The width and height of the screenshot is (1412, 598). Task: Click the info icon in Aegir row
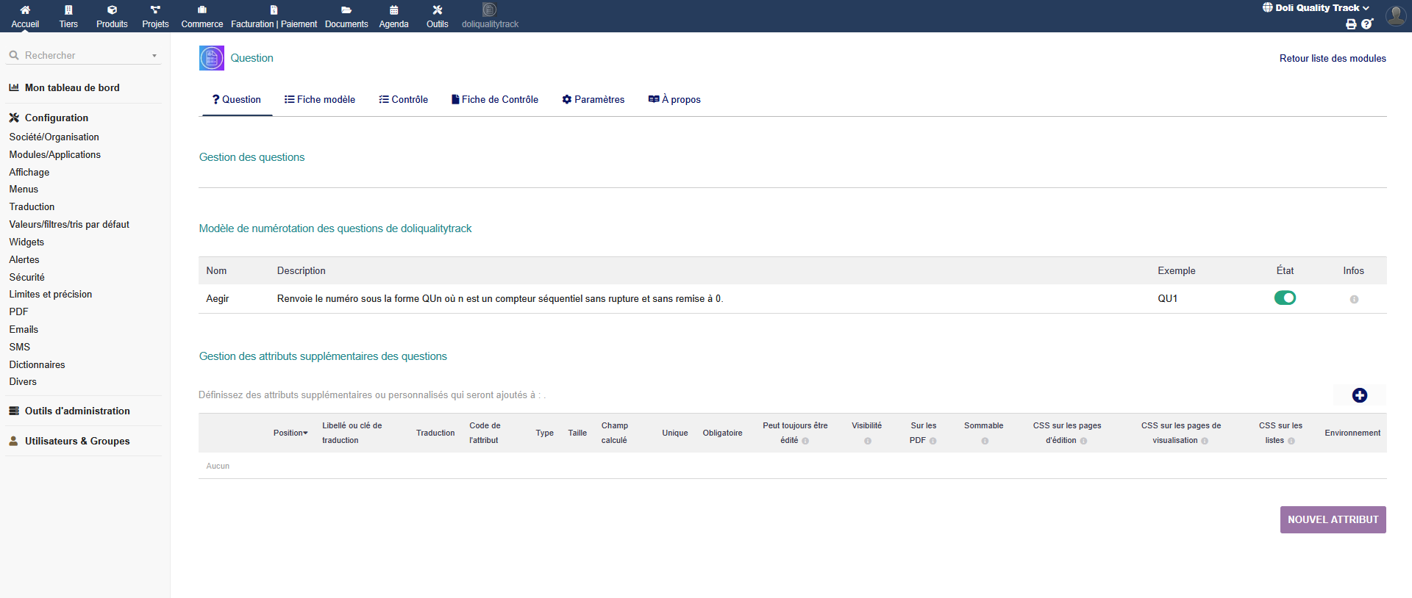click(x=1353, y=300)
